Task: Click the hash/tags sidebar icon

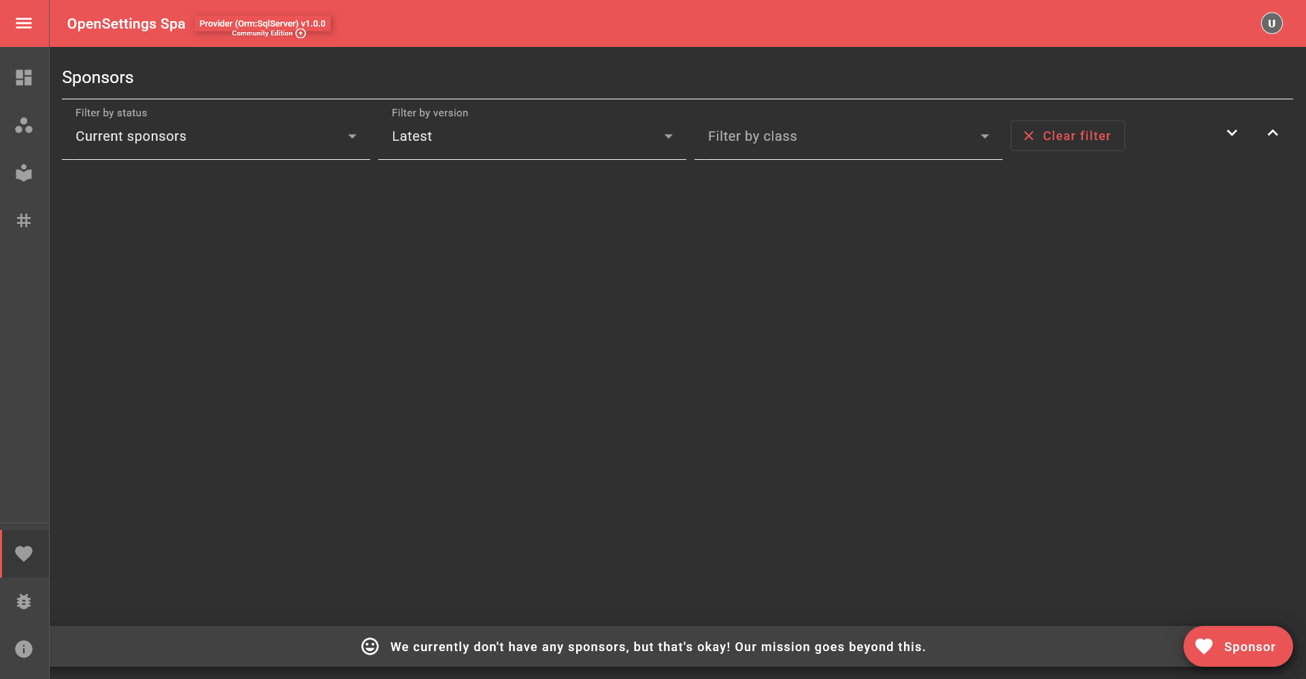Action: tap(24, 220)
